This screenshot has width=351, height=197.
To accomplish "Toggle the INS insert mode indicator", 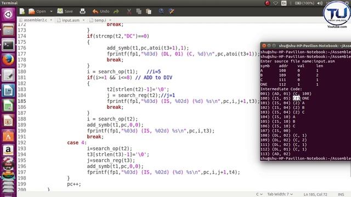I will pyautogui.click(x=341, y=194).
